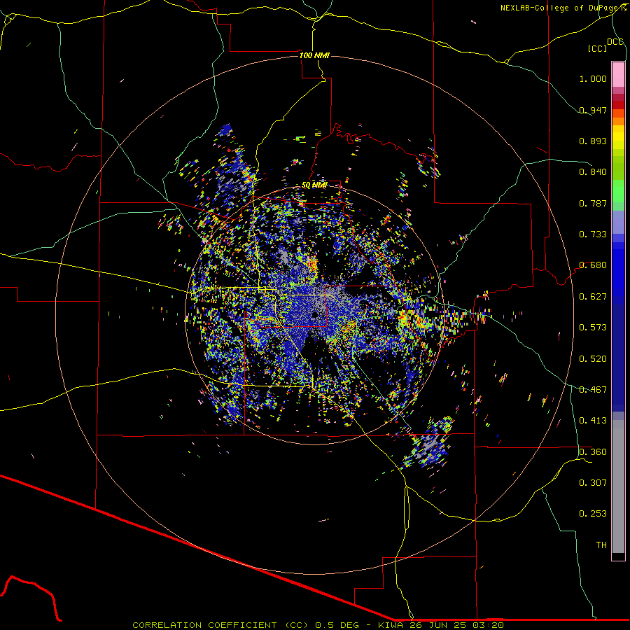Image resolution: width=630 pixels, height=630 pixels.
Task: Click the 0.573 legend value
Action: click(593, 328)
